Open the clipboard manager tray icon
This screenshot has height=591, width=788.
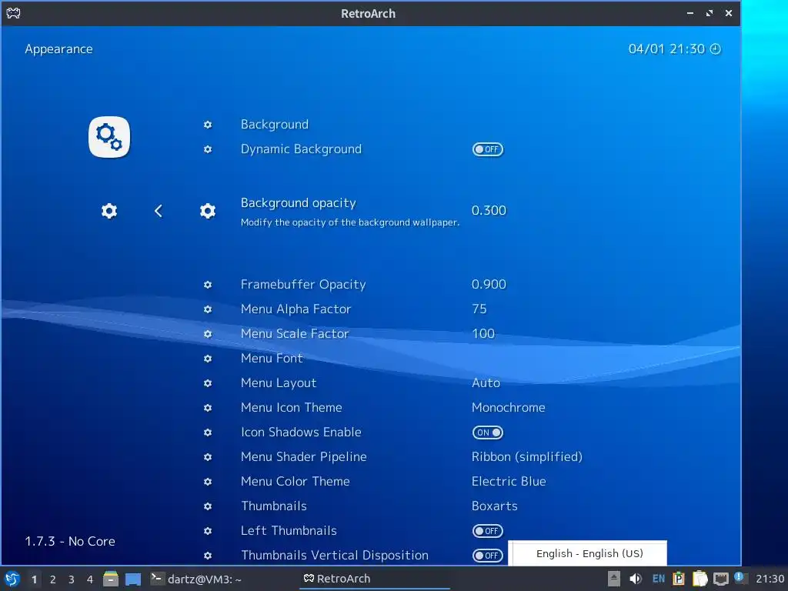coord(679,579)
